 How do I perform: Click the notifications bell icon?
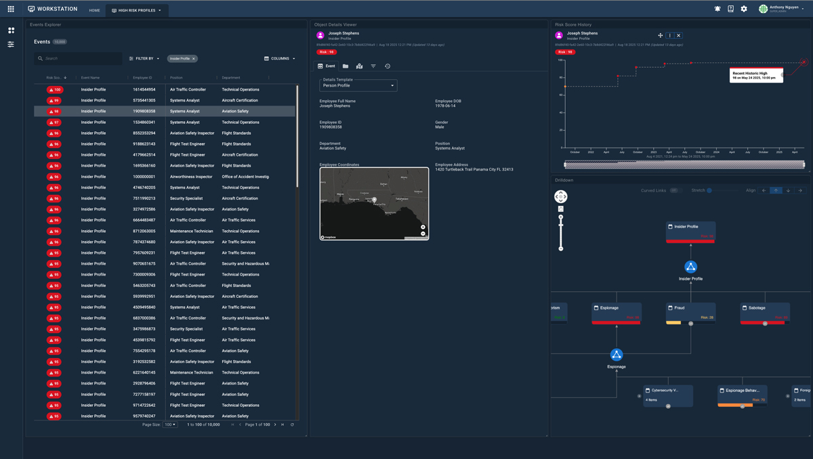coord(717,9)
